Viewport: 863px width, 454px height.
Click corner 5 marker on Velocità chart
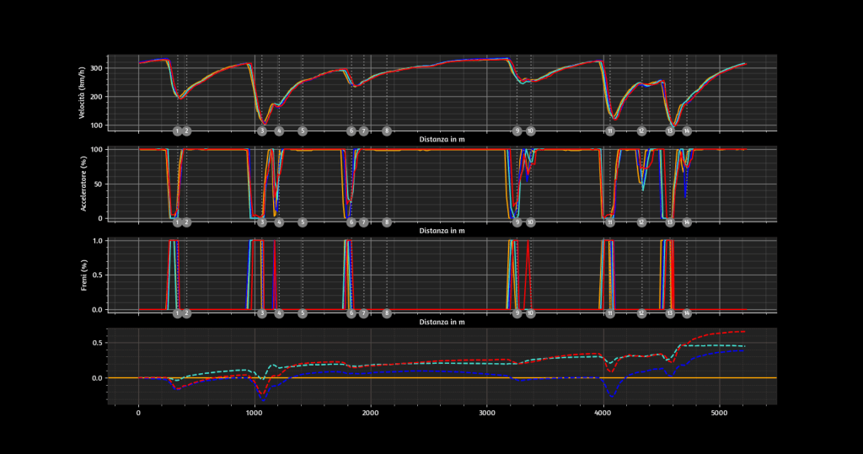pyautogui.click(x=303, y=131)
